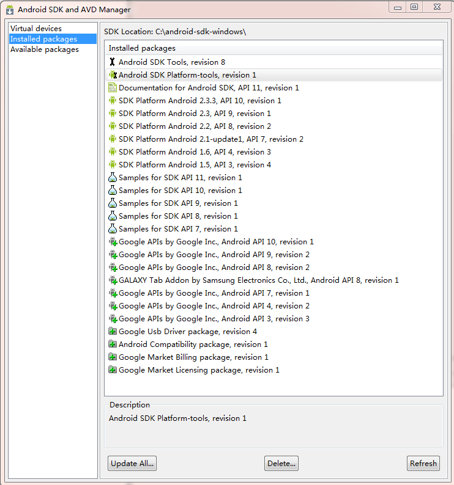Click the Android icon for SDK Platform 2.3, API 9
Screen dimensions: 454x485
(113, 113)
